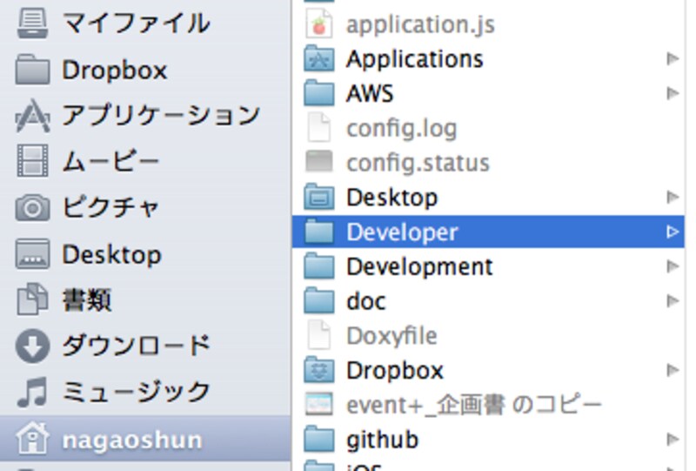696x471 pixels.
Task: Expand the Dropbox folder arrow in file list
Action: tap(673, 371)
